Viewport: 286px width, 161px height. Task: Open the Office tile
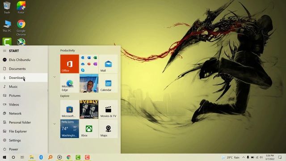coord(70,64)
